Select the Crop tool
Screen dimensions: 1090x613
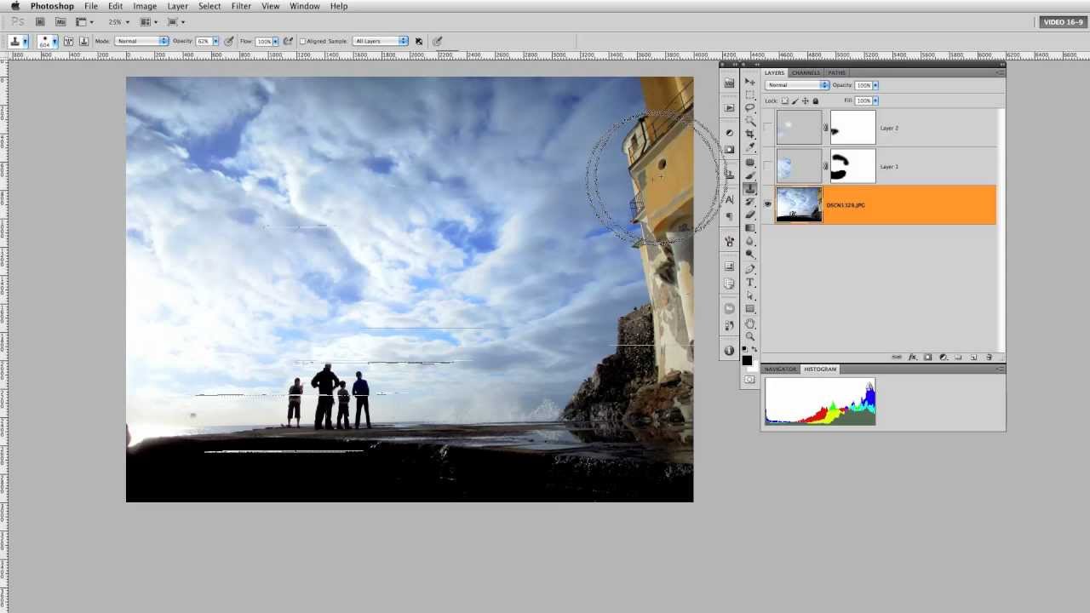point(749,135)
